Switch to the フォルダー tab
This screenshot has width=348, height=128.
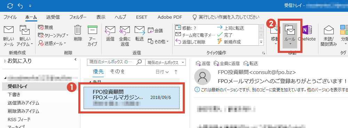click(x=78, y=17)
